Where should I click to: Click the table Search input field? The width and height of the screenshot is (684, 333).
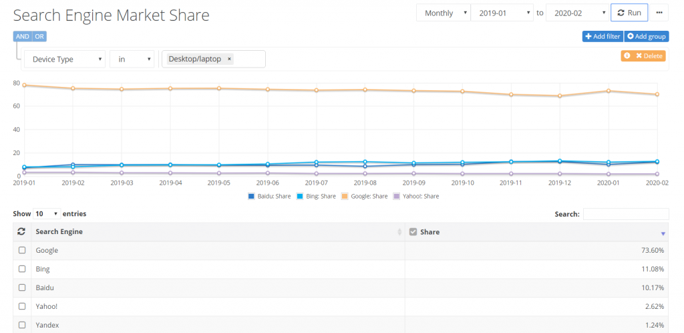(625, 214)
